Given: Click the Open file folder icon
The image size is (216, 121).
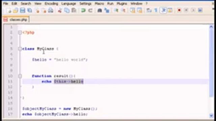Looking at the screenshot, I should point(16,10).
